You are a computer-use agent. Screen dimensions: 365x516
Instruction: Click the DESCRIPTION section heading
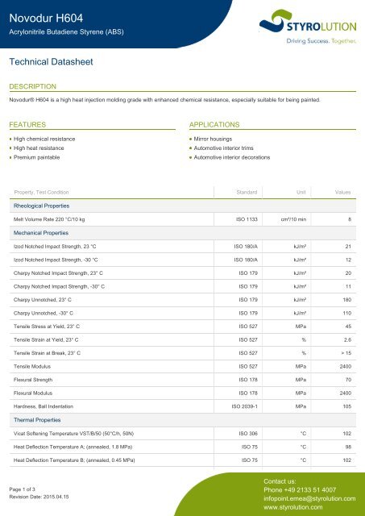[x=32, y=86]
